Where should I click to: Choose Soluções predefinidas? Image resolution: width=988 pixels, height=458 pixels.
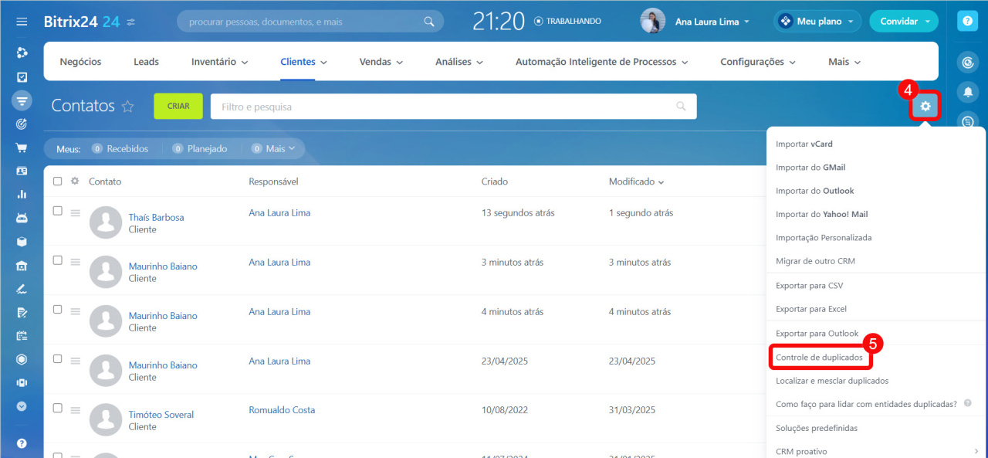(x=817, y=428)
